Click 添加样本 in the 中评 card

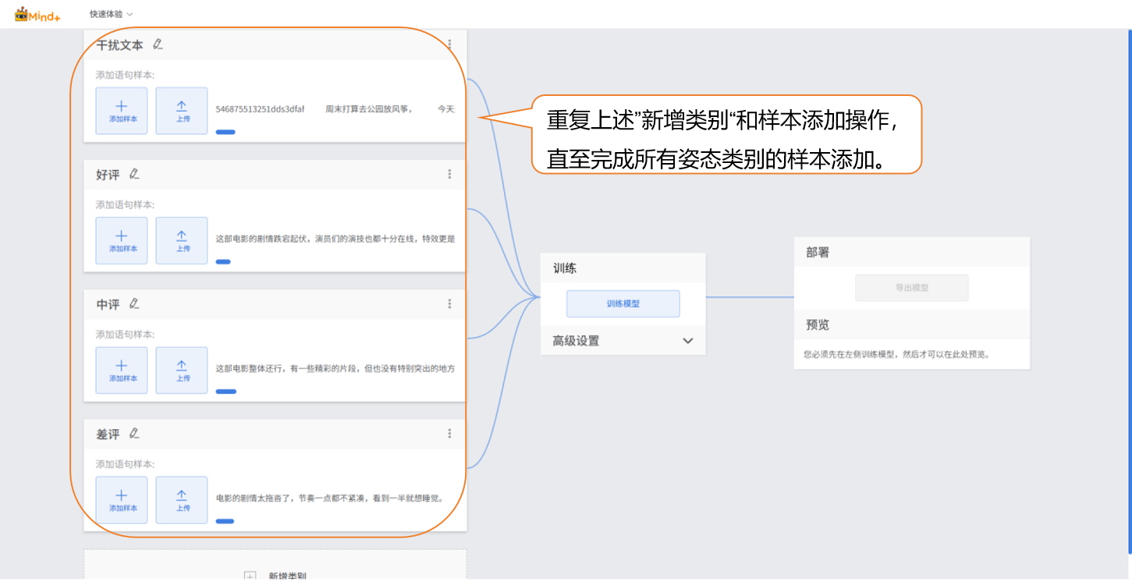pos(122,370)
